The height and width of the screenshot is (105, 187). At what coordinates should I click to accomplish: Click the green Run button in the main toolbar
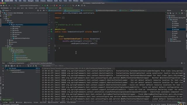43,6
